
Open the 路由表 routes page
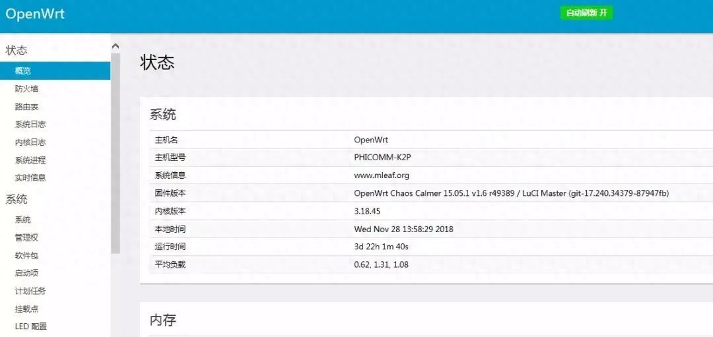click(26, 107)
